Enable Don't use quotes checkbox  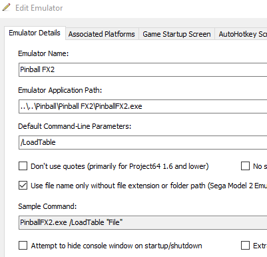point(23,166)
